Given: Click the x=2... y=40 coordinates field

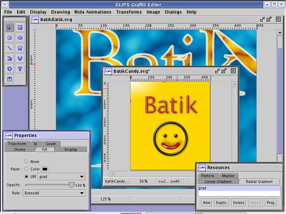Looking at the screenshot, I should click(x=169, y=181).
